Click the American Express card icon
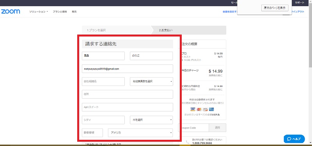312x146 pixels. tap(211, 109)
